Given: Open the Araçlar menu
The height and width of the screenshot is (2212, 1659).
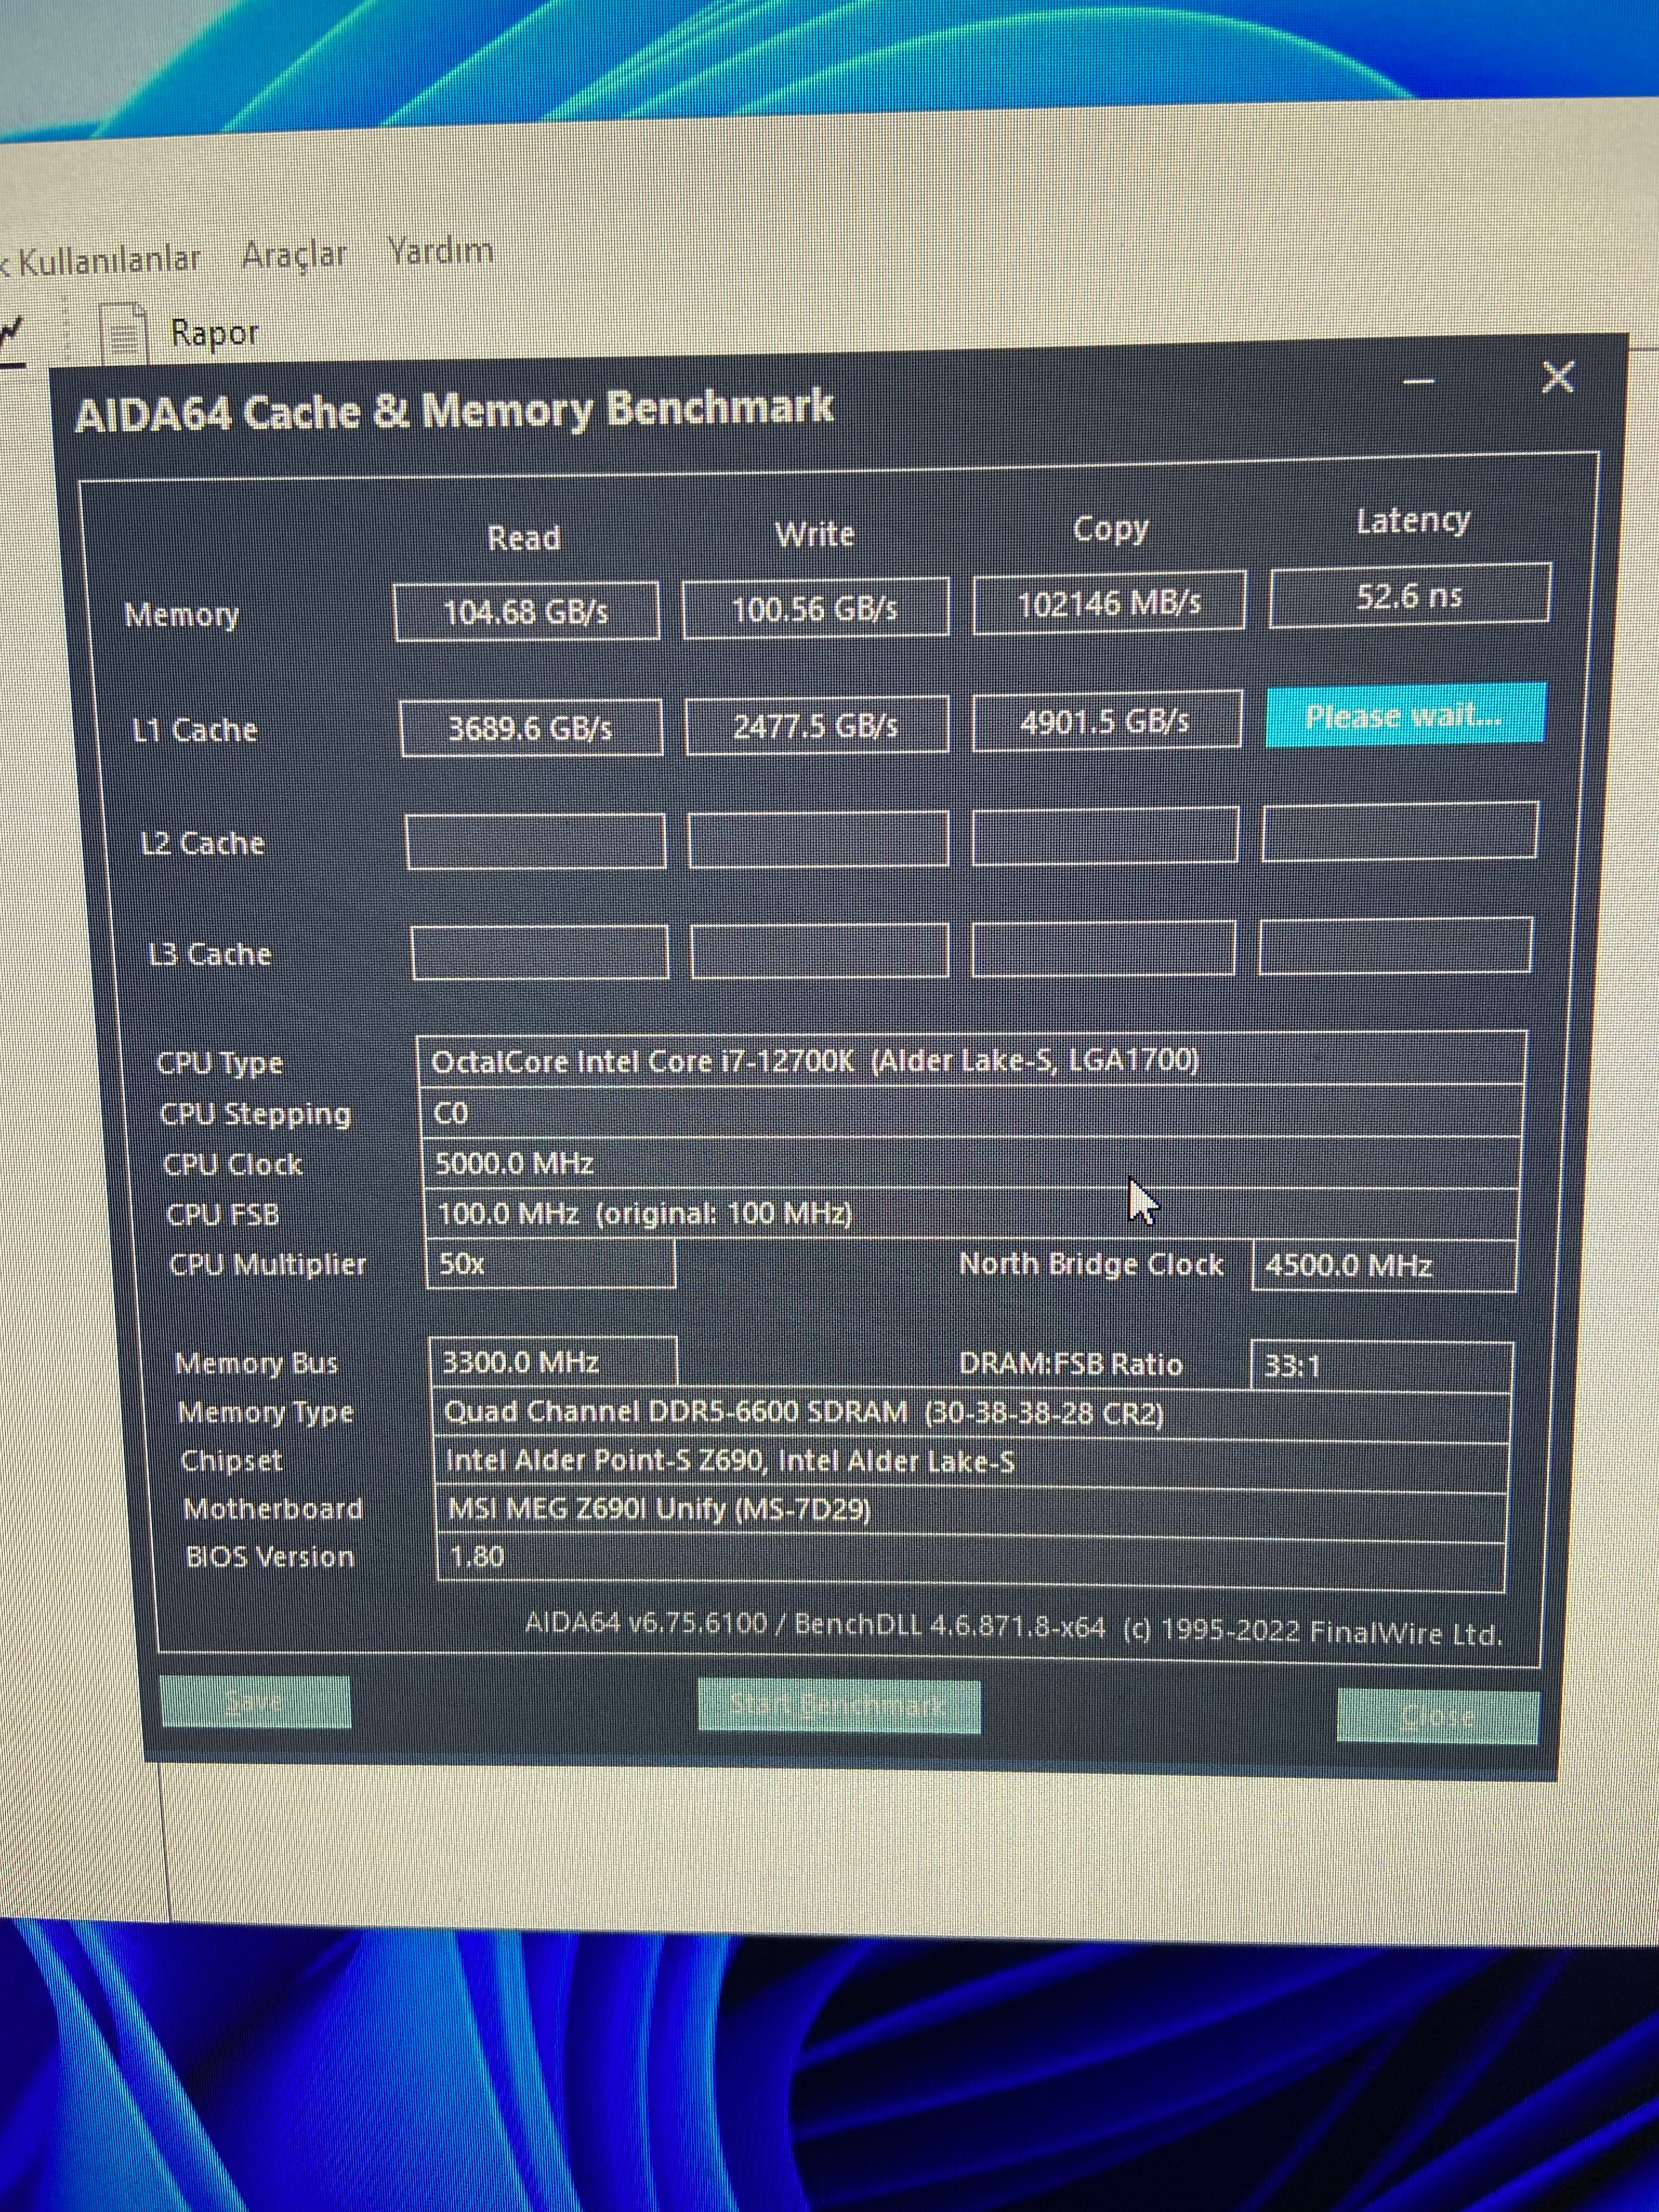Looking at the screenshot, I should pos(294,255).
